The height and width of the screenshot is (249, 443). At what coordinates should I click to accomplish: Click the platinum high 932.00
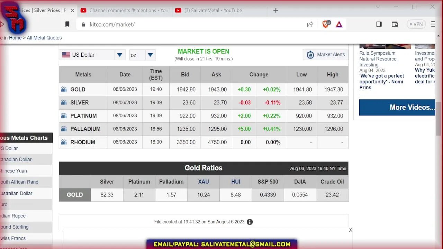pos(335,116)
